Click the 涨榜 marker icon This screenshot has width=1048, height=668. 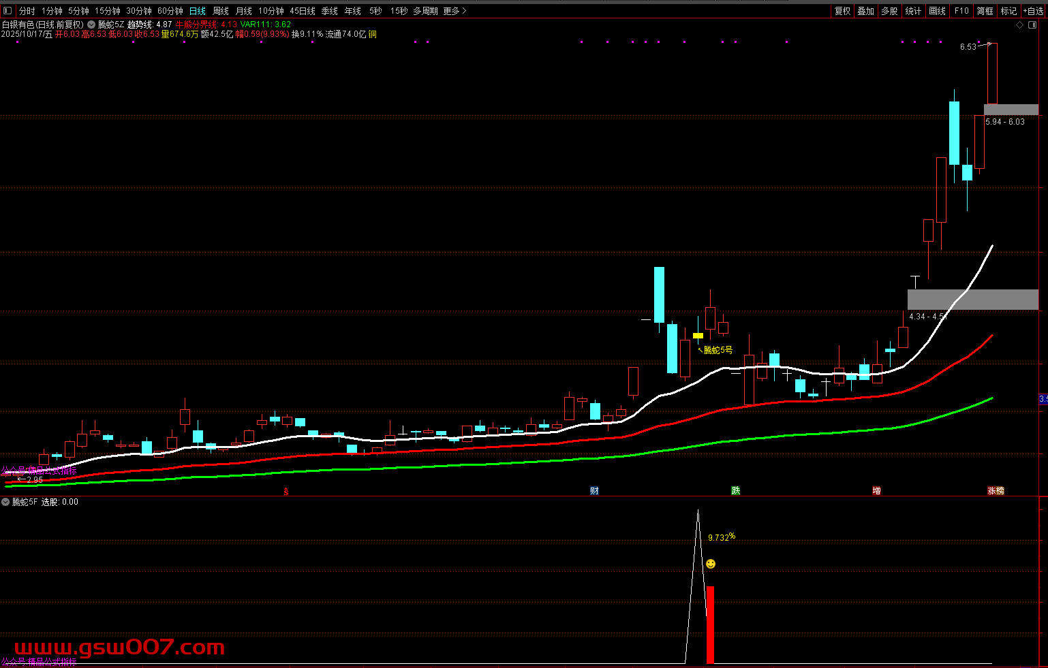click(x=996, y=491)
